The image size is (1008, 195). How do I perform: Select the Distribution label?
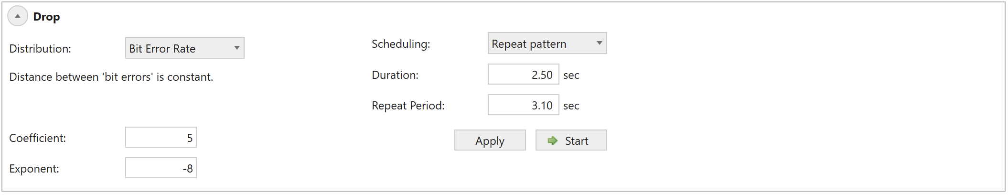(x=40, y=49)
